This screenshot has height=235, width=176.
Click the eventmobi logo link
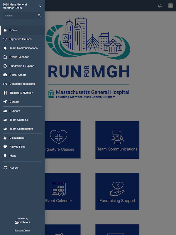point(22,222)
